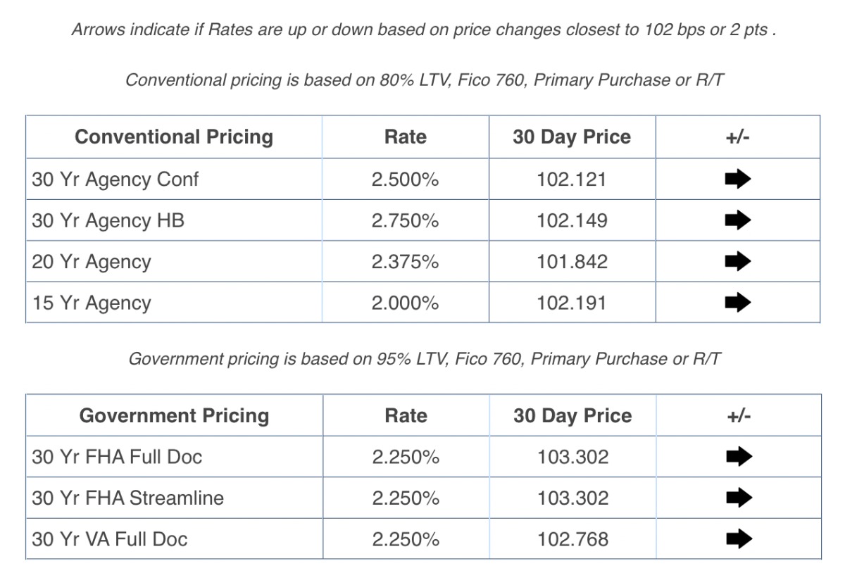845x580 pixels.
Task: Click the Rate header in Conventional table
Action: tap(405, 137)
